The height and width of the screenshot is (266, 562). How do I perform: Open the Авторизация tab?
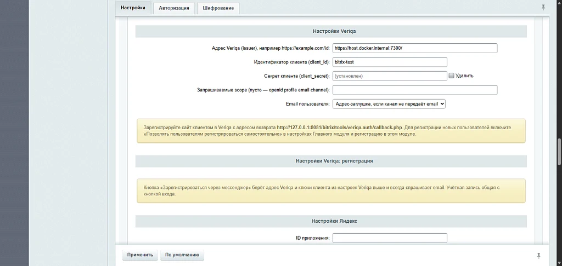pyautogui.click(x=174, y=8)
